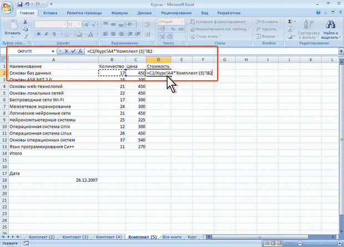Open the Customize Quick Access Toolbar arrow
Viewport: 344px width, 247px height.
[52, 4]
